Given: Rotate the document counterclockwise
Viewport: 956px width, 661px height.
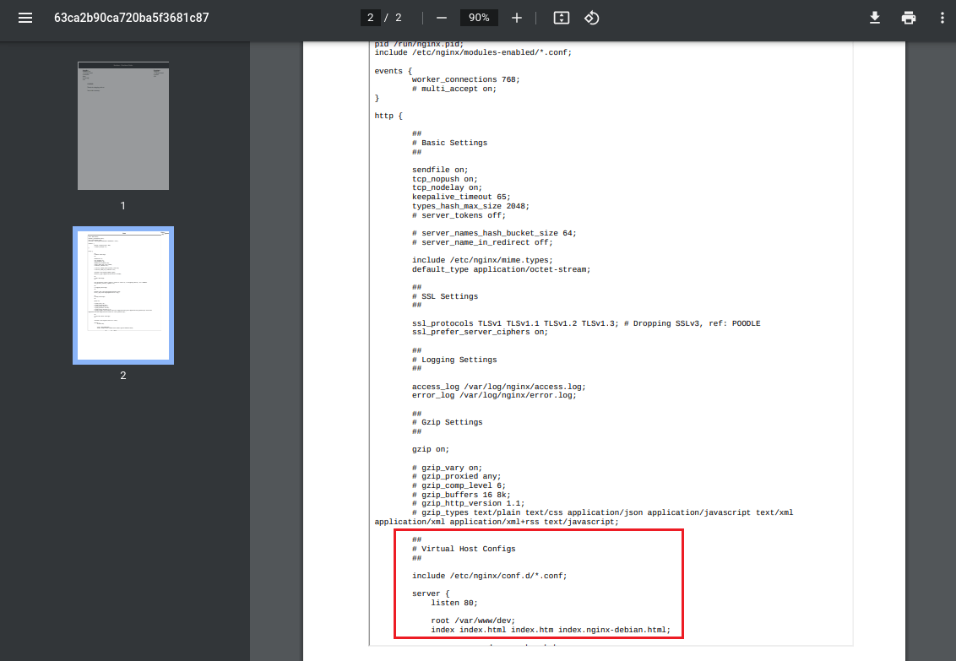Looking at the screenshot, I should 591,18.
